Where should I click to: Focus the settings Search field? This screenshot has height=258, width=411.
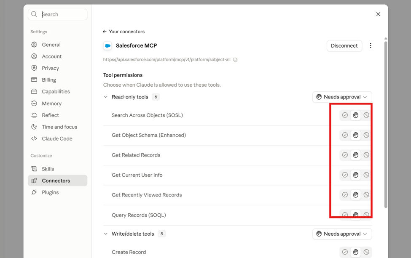[57, 14]
